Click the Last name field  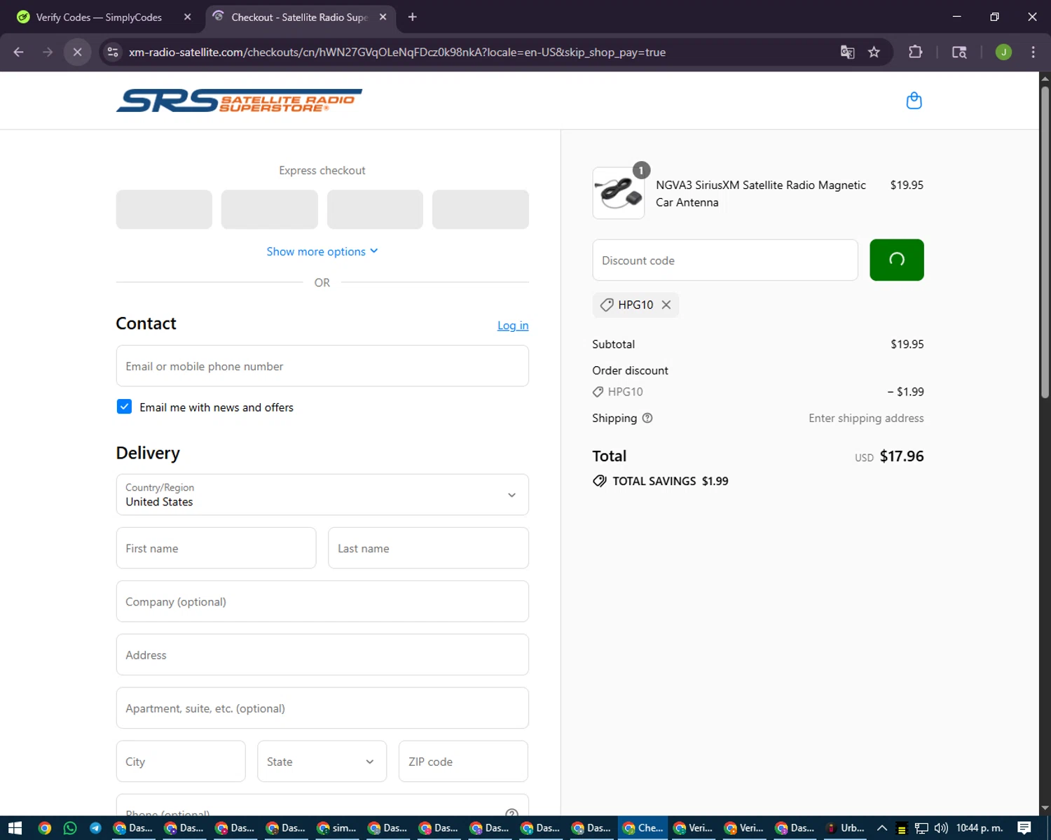tap(428, 548)
